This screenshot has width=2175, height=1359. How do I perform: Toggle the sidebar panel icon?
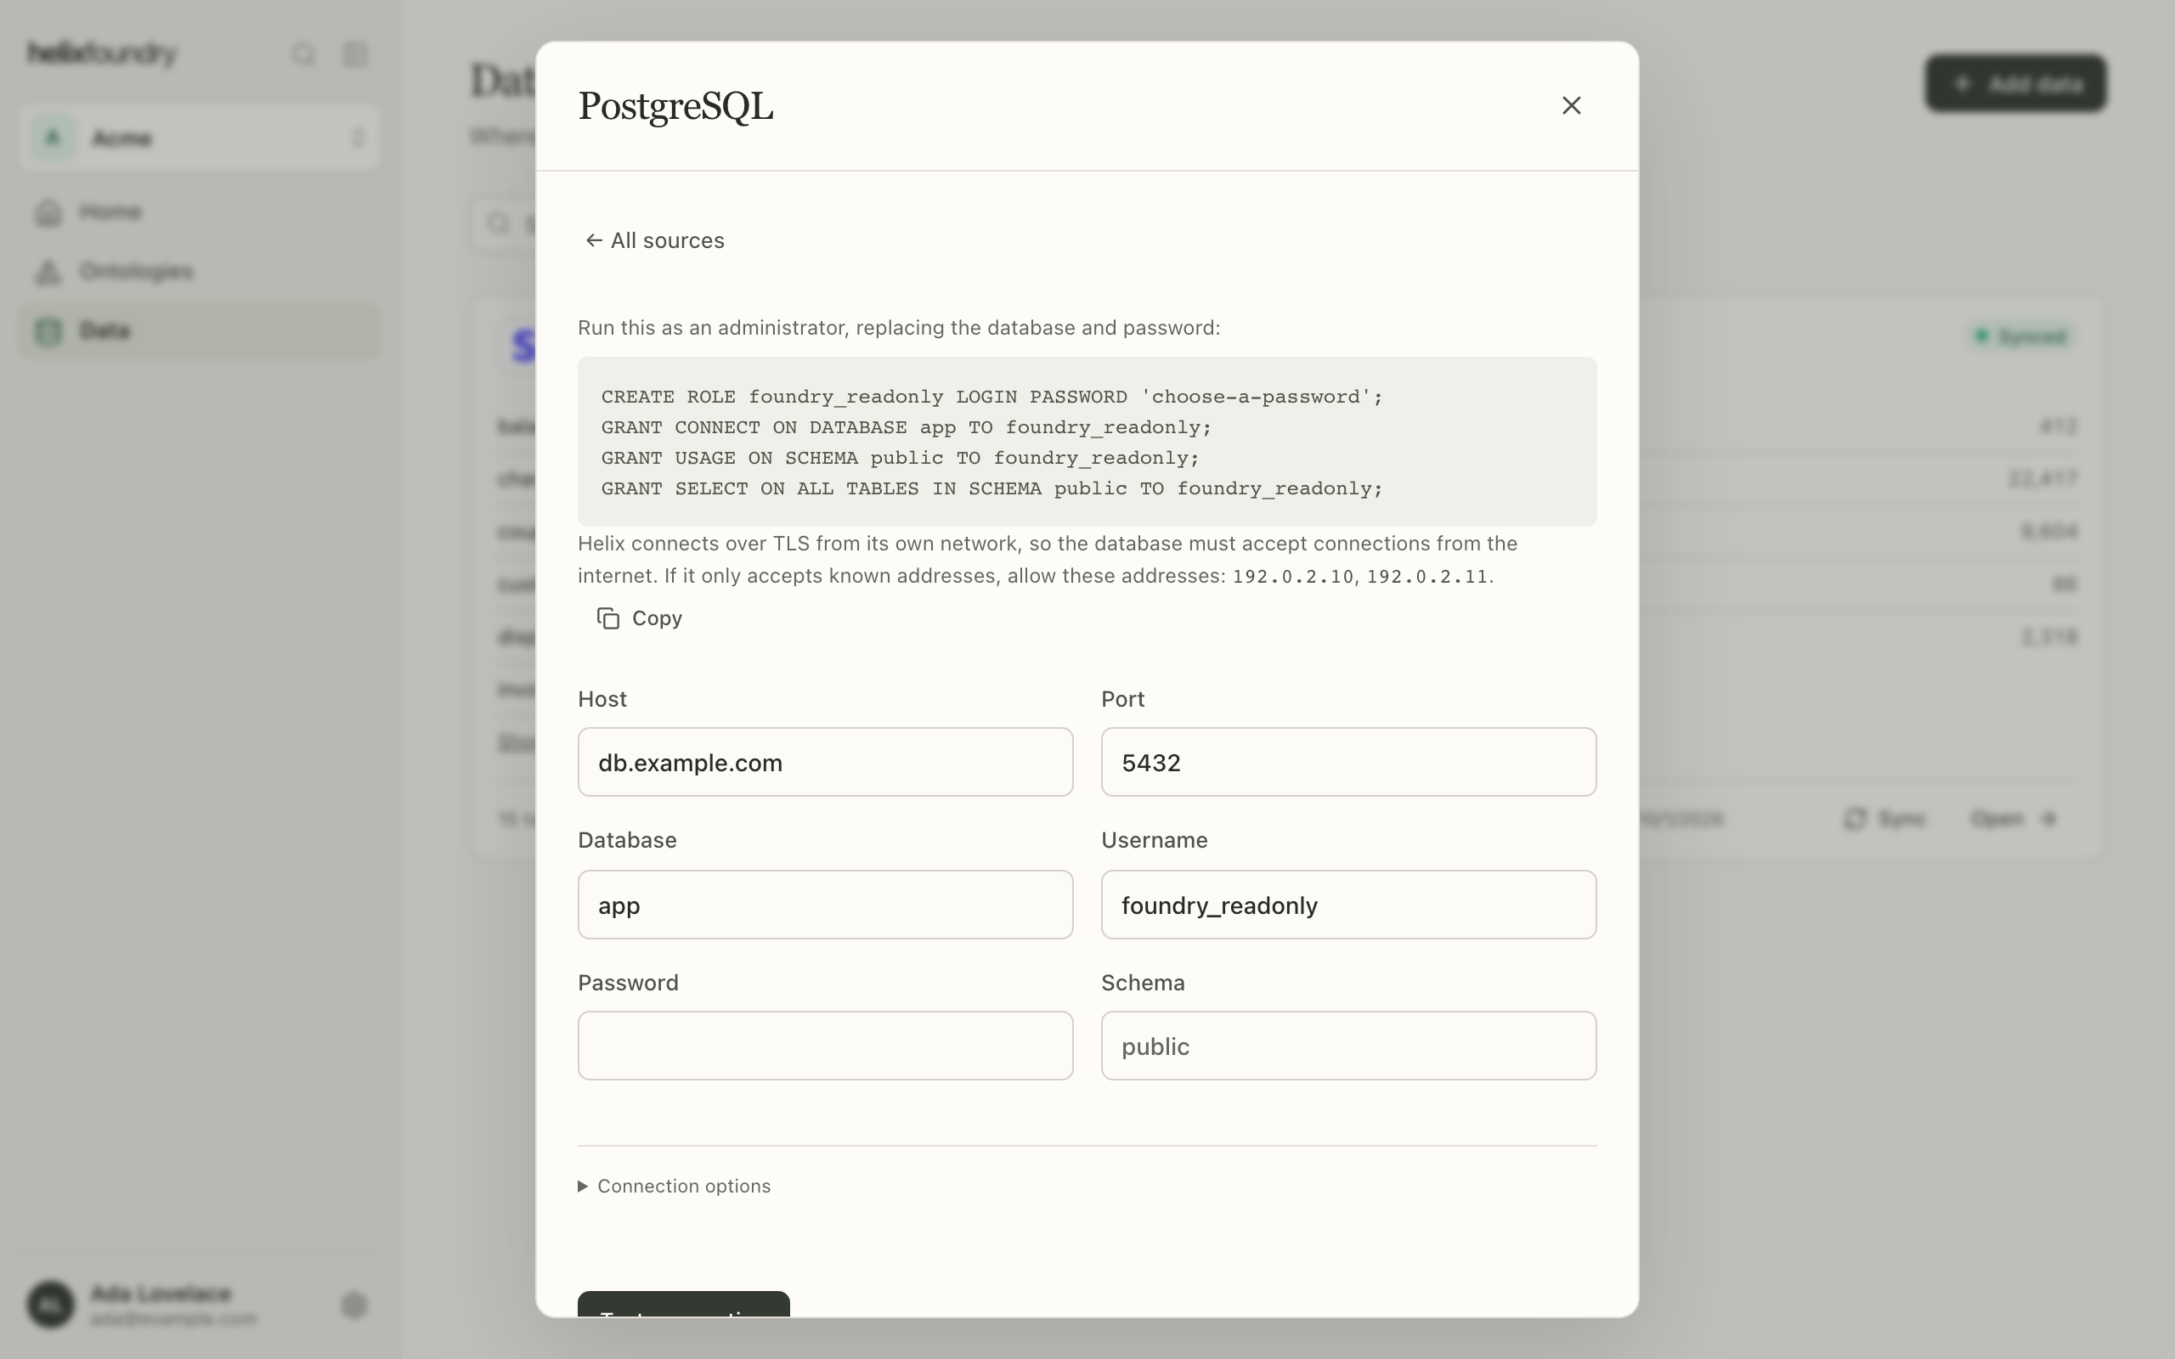pyautogui.click(x=355, y=54)
